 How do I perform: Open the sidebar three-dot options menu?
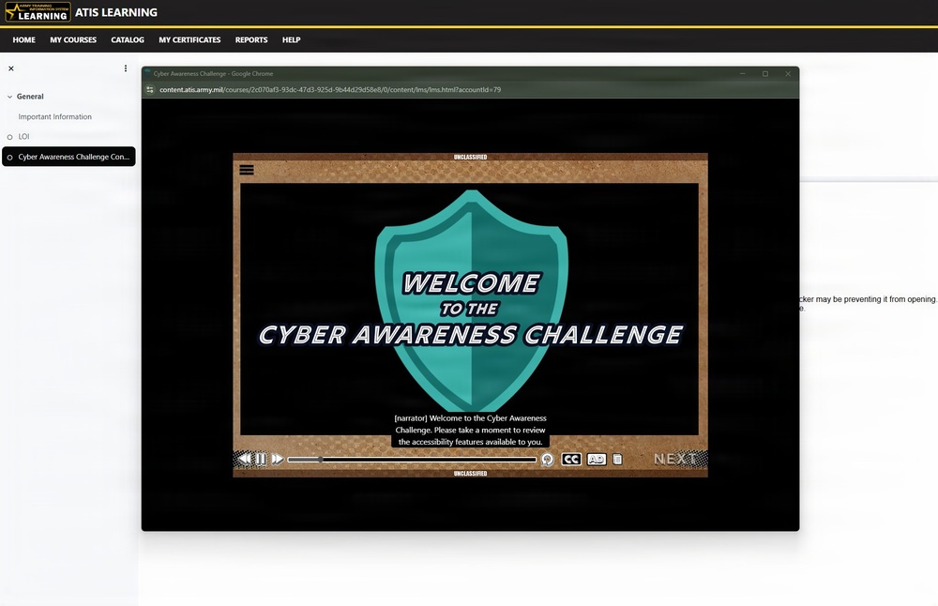pos(126,68)
